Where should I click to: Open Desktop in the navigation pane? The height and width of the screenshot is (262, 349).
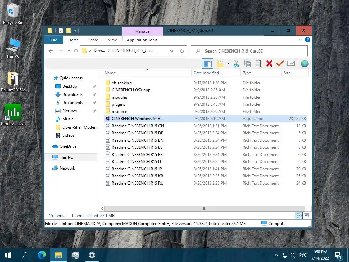(70, 86)
